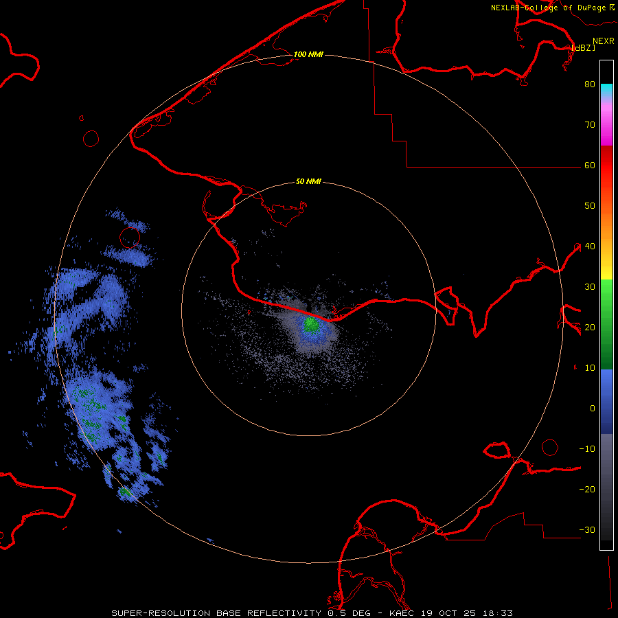This screenshot has height=618, width=618.
Task: Click the "50 NMI" range ring label
Action: pos(308,182)
